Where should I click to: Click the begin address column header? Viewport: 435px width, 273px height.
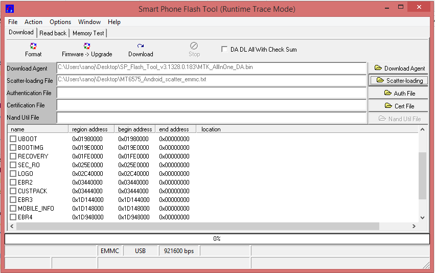(x=135, y=129)
